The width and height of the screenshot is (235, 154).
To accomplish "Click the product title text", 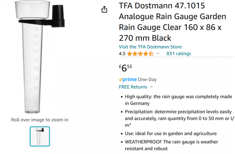I will point(172,22).
